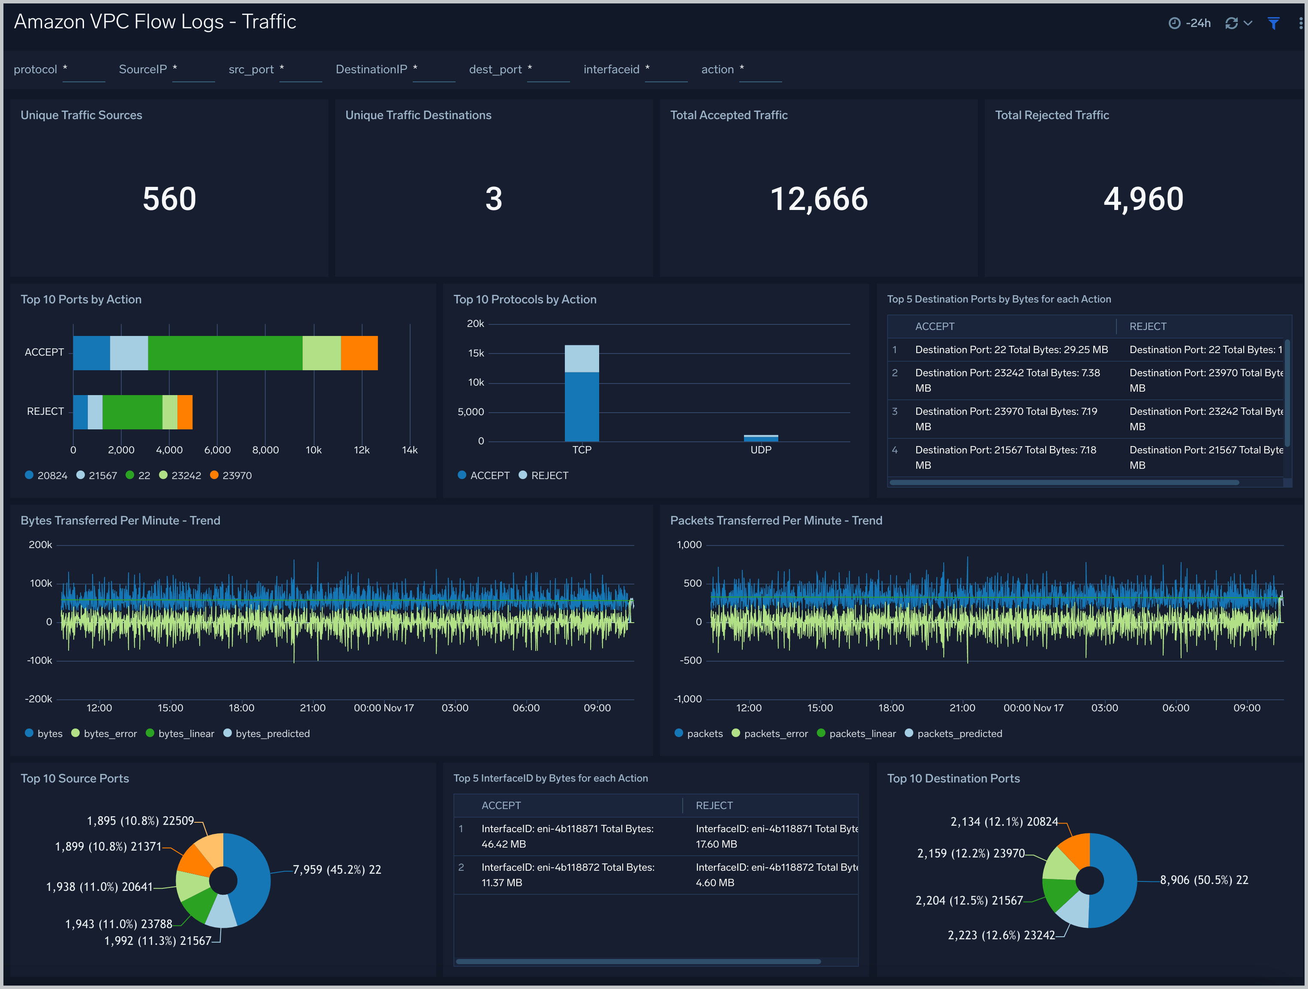The height and width of the screenshot is (989, 1308).
Task: Toggle the packets_error legend entry
Action: (770, 734)
